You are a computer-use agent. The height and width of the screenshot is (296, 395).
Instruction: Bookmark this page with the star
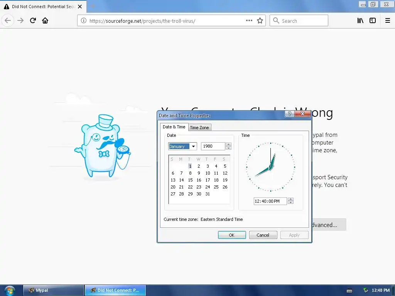pyautogui.click(x=260, y=21)
